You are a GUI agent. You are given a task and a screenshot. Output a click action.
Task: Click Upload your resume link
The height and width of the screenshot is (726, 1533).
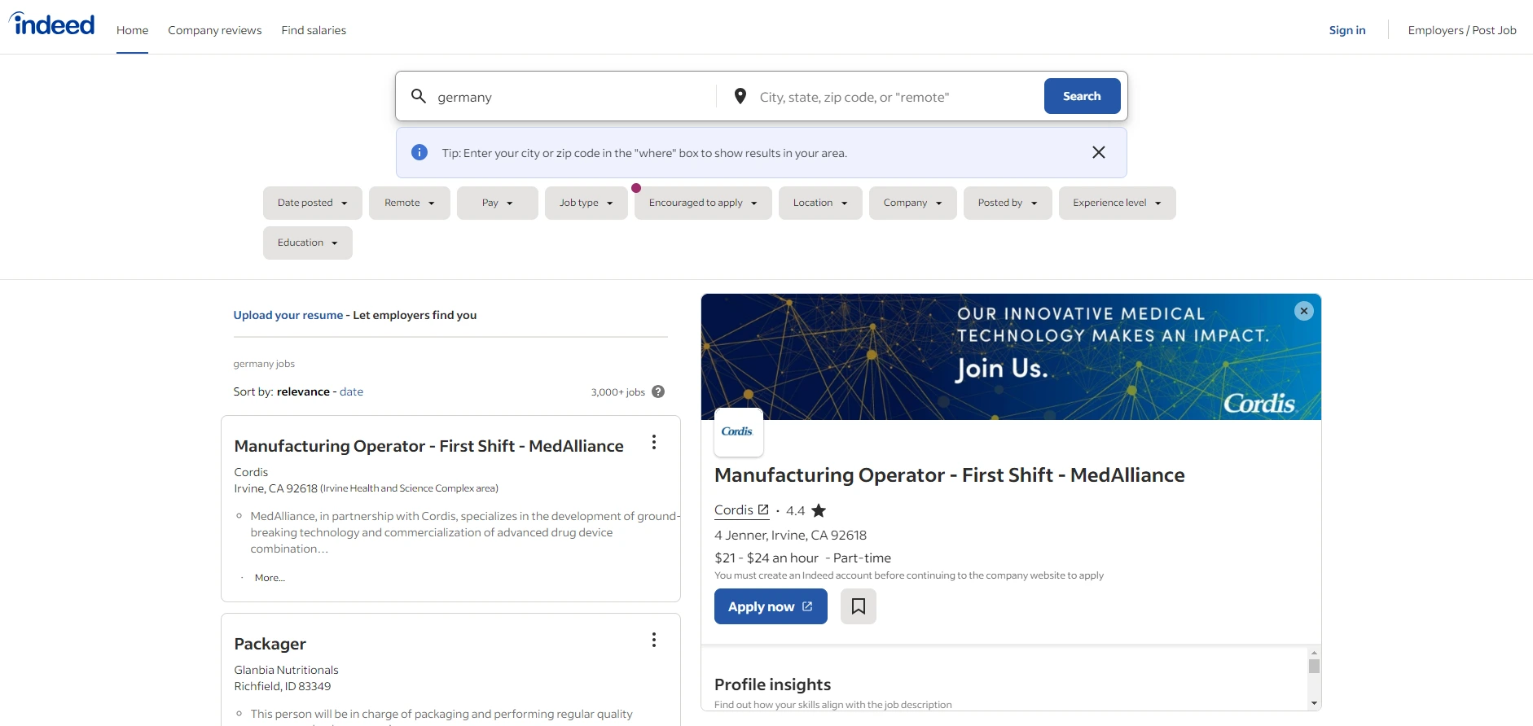[288, 315]
